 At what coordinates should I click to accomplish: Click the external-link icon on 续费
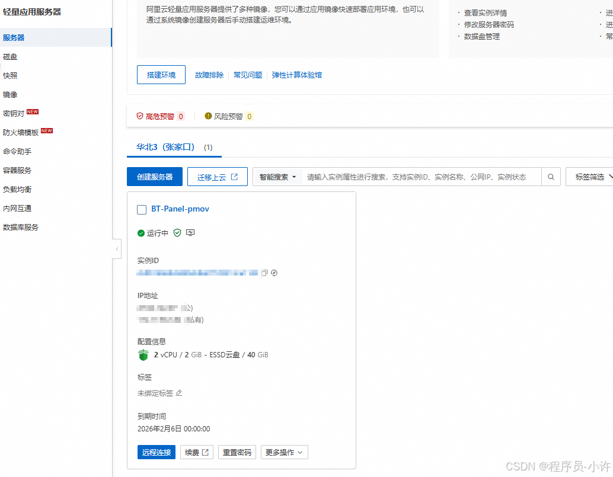point(205,452)
